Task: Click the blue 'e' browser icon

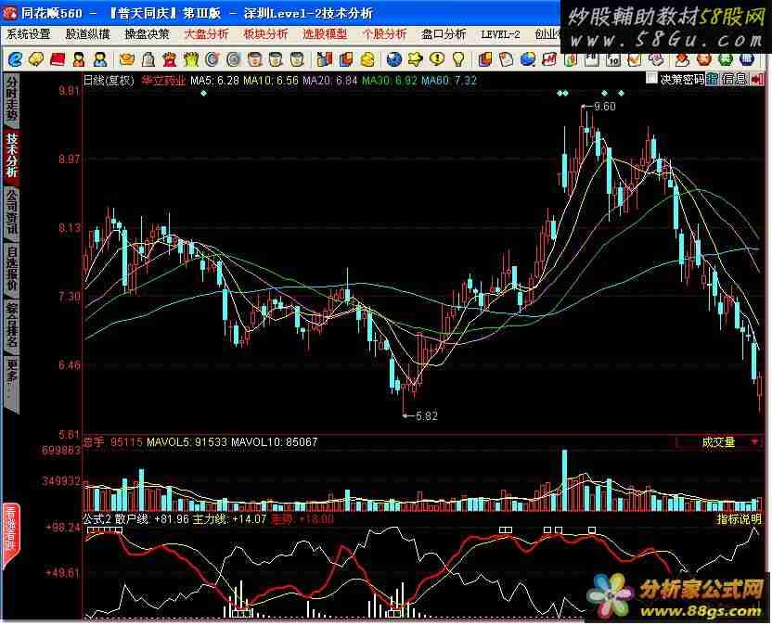Action: point(15,60)
